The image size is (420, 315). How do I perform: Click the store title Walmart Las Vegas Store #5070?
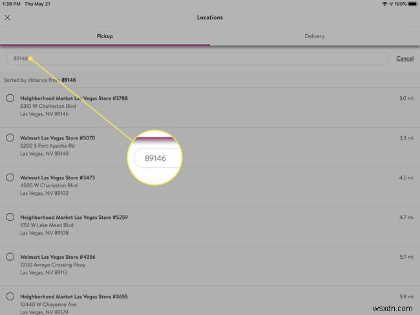58,138
